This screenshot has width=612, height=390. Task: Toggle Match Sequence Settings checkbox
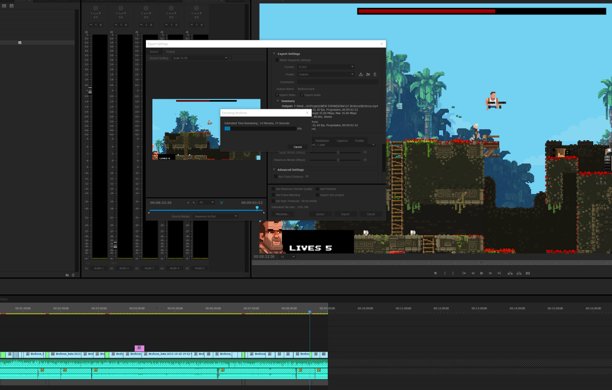click(x=277, y=60)
